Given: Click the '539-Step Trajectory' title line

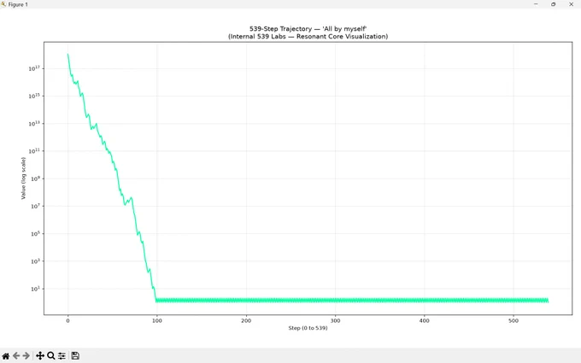Looking at the screenshot, I should (308, 29).
